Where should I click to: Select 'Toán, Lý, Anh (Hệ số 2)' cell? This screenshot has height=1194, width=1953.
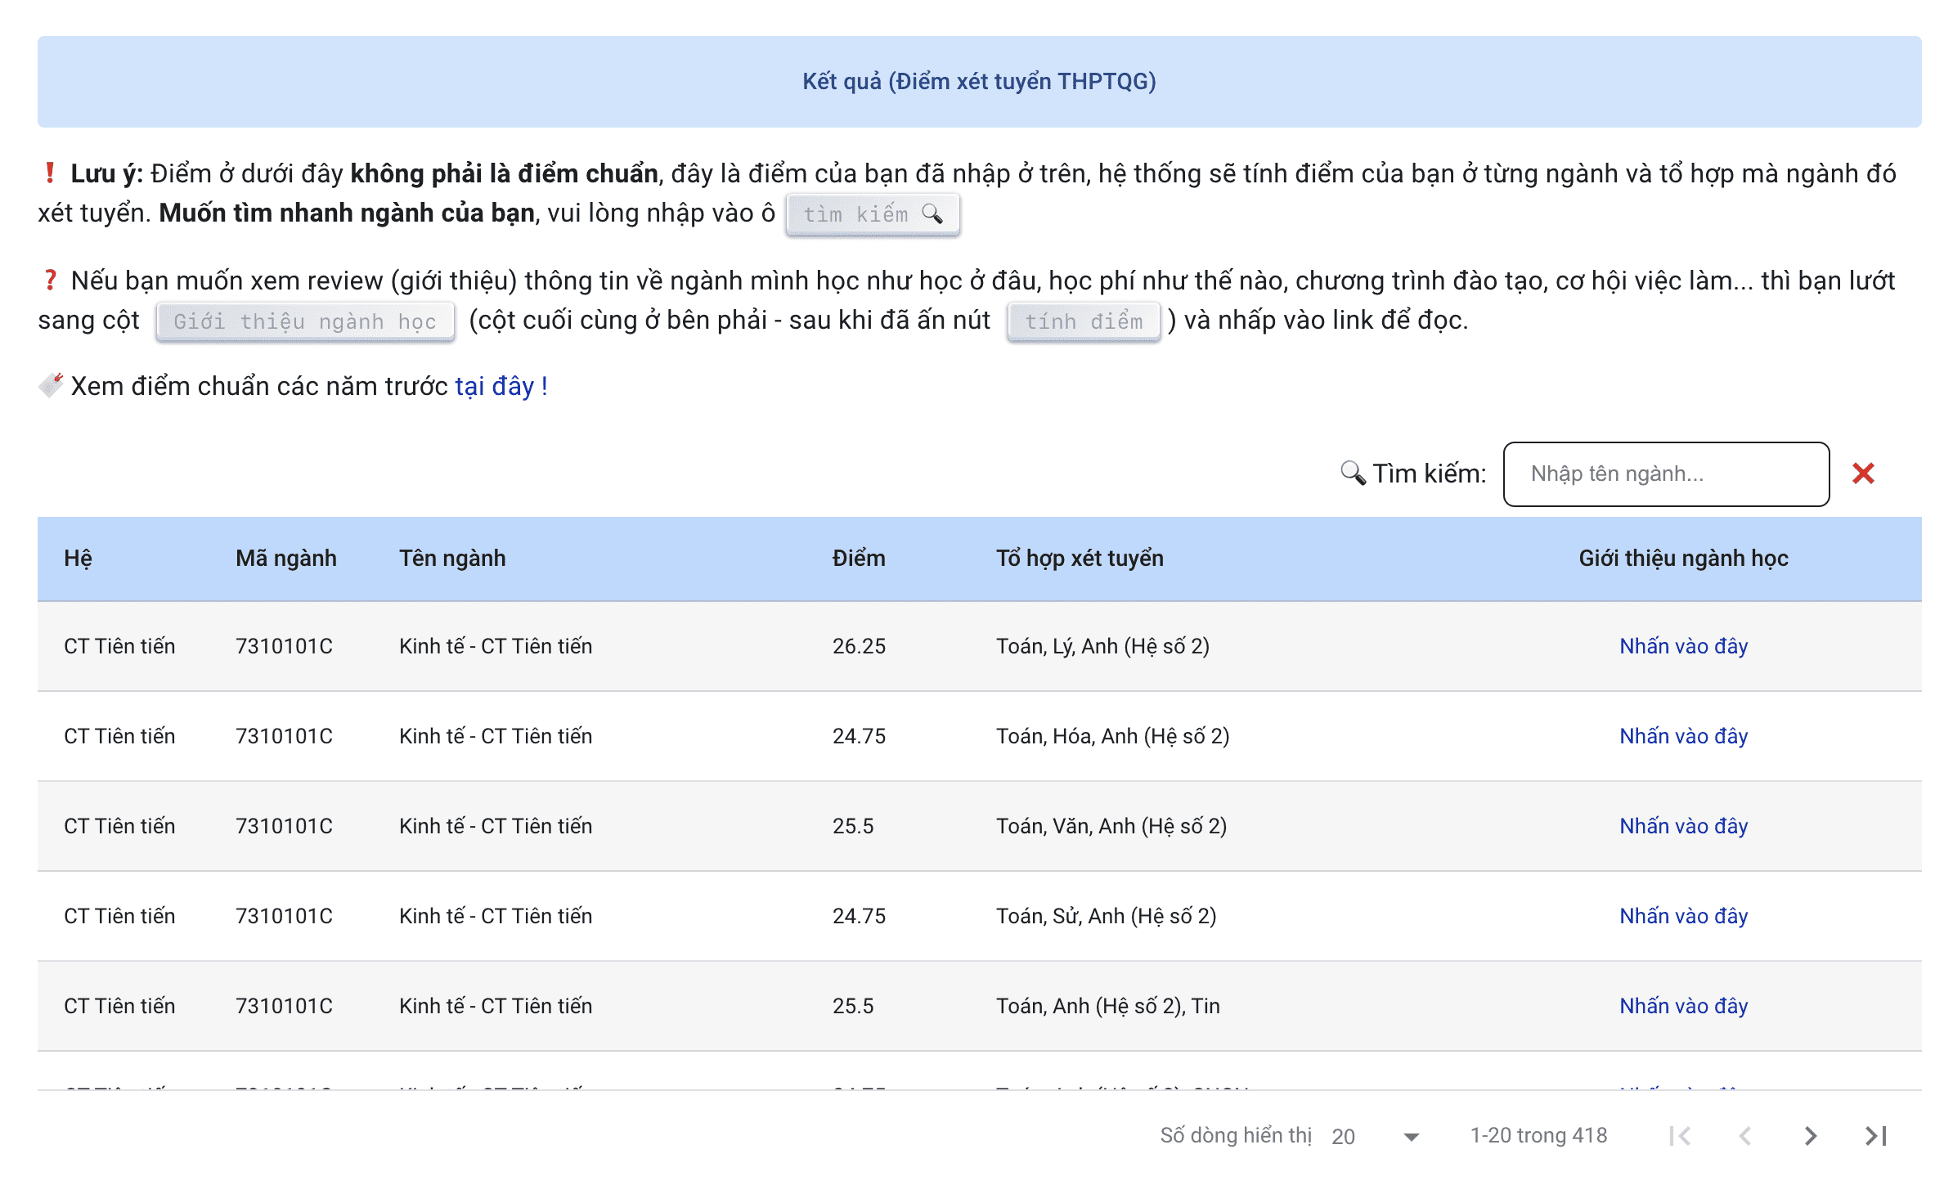coord(1102,646)
